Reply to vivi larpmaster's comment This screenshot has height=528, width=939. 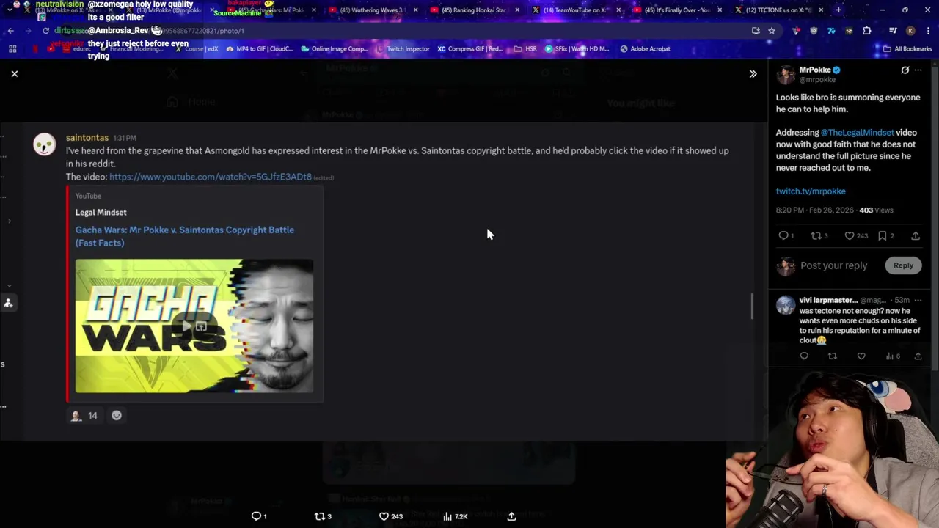[804, 356]
